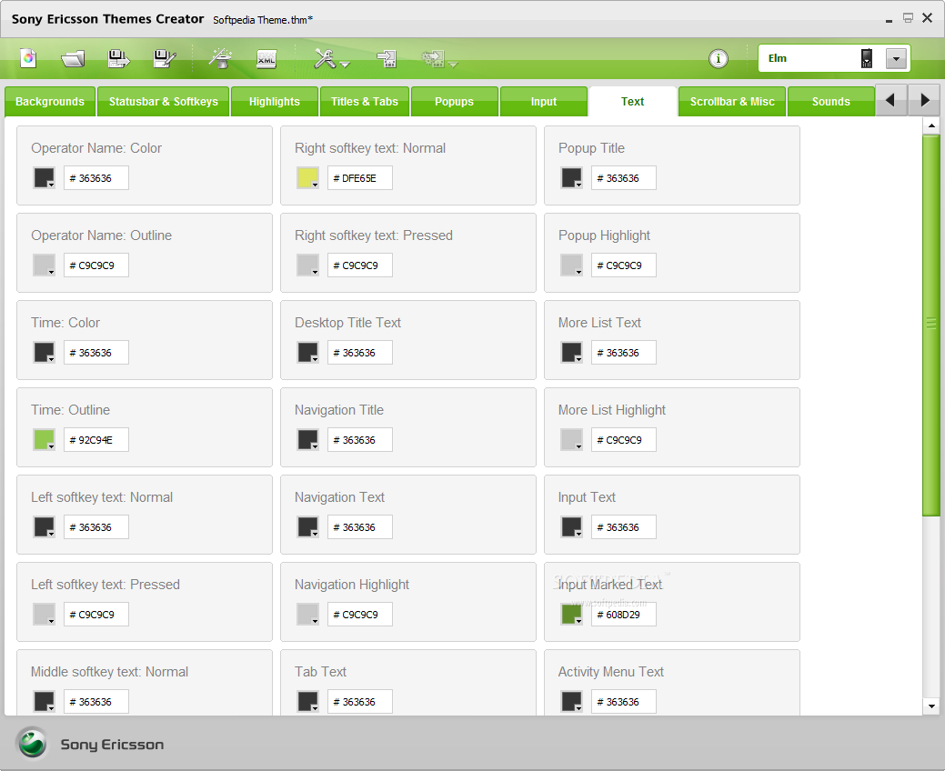Open theme folder icon in toolbar
This screenshot has width=945, height=771.
[73, 58]
